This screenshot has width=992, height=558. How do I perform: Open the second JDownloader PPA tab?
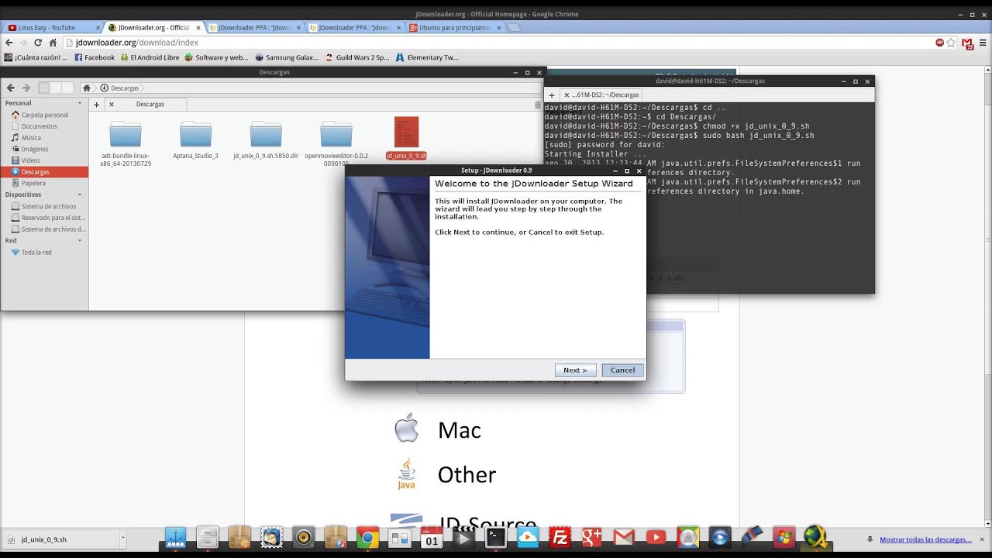click(x=355, y=27)
